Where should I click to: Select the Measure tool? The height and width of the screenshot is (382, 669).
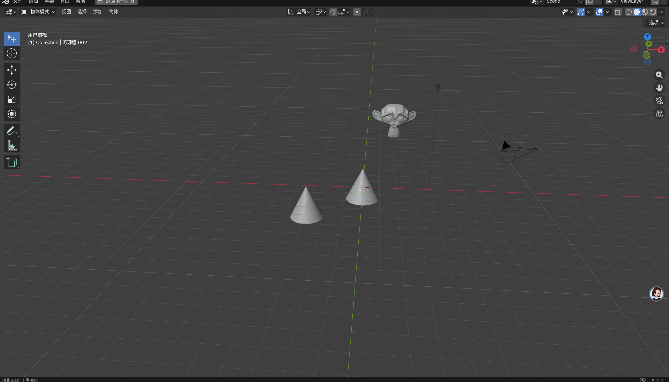(12, 146)
